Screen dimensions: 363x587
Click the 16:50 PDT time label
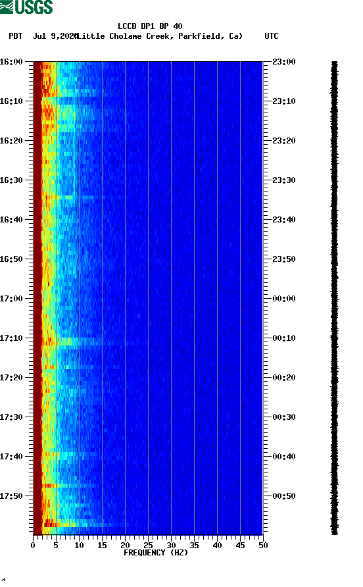[x=11, y=259]
